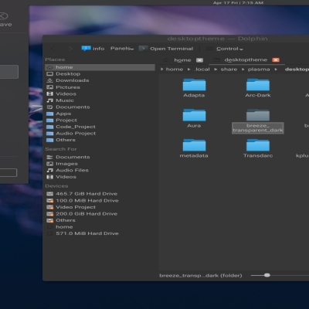
Task: Open the Control dropdown menu
Action: point(229,49)
